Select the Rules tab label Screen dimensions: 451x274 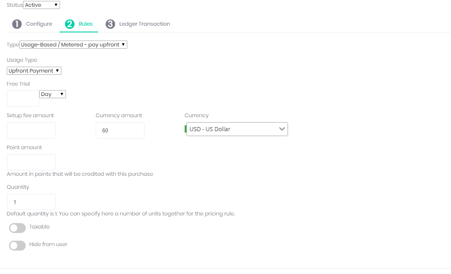pyautogui.click(x=85, y=24)
